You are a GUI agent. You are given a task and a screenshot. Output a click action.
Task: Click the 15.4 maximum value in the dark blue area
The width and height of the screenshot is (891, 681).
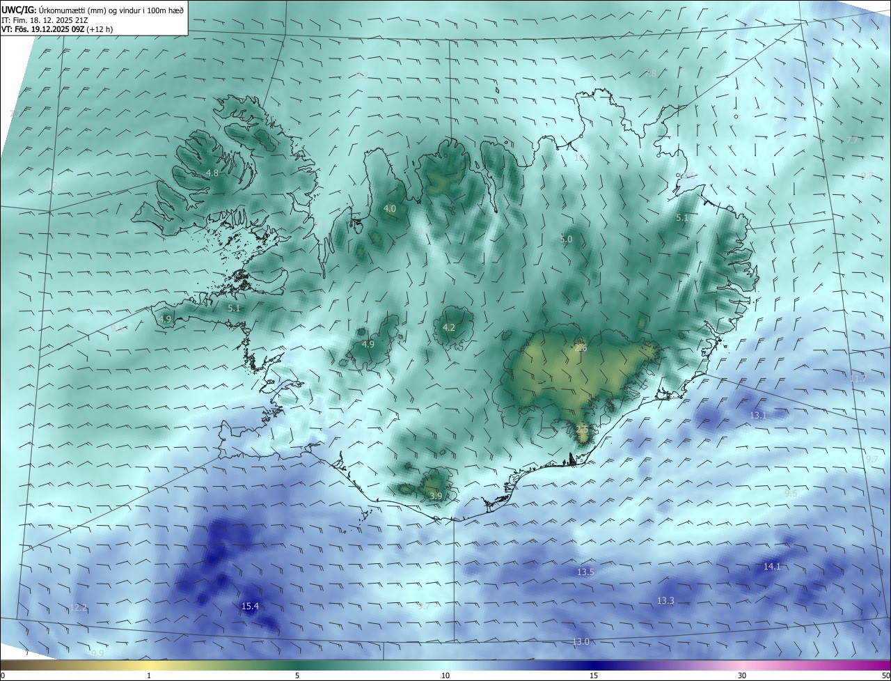click(x=250, y=606)
